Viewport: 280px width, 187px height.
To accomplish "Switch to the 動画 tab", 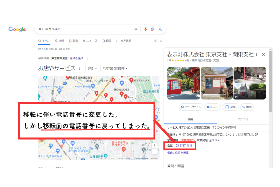I will point(106,41).
